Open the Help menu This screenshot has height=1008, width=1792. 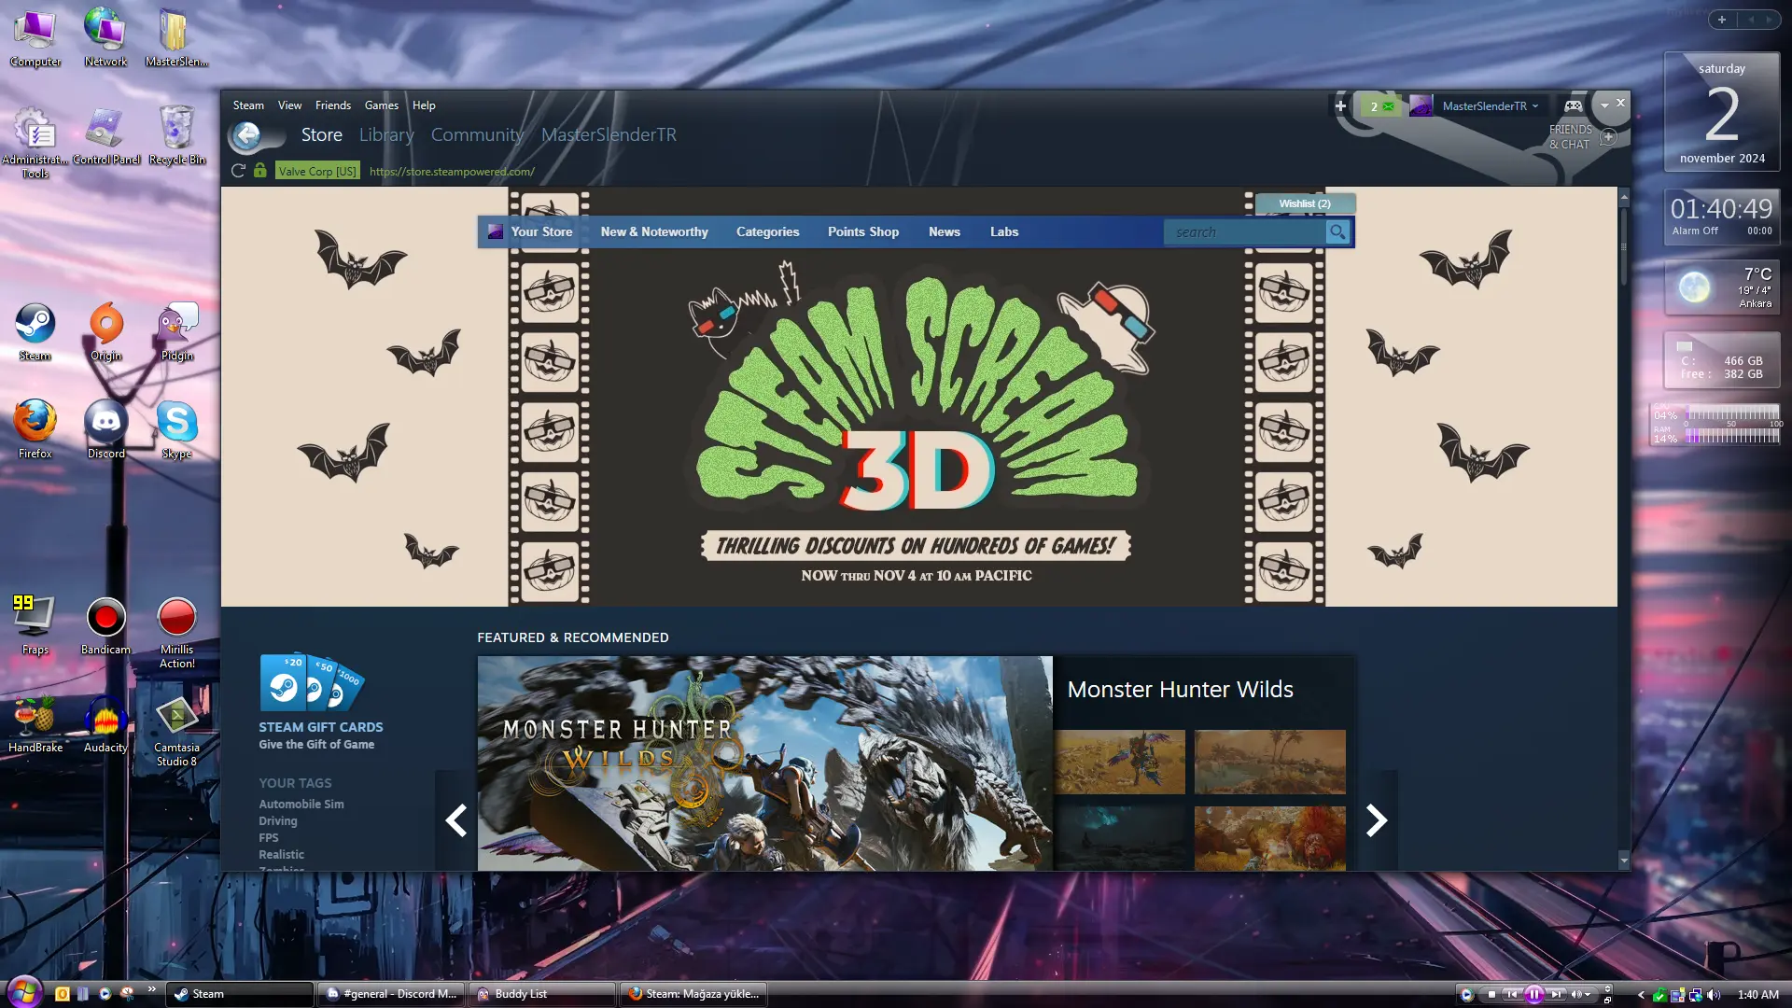(424, 105)
